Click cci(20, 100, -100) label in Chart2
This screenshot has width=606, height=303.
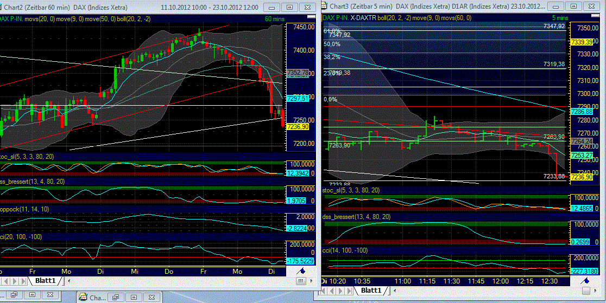pyautogui.click(x=21, y=237)
